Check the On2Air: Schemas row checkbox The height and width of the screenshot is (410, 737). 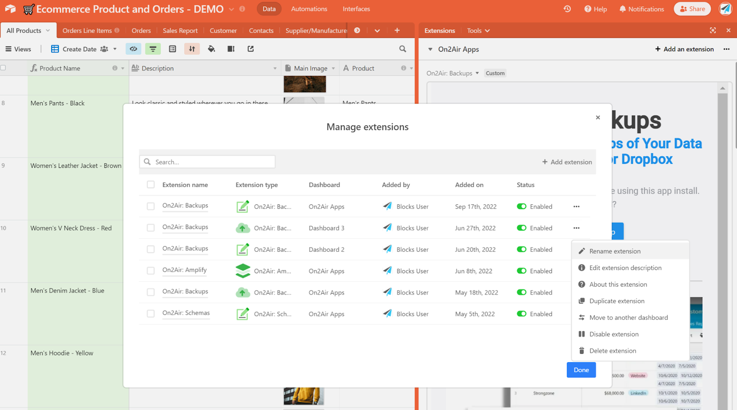(151, 314)
